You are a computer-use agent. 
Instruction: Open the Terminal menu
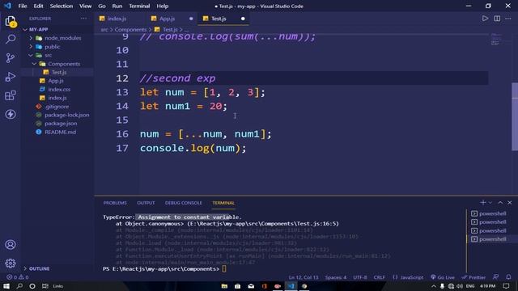(x=139, y=6)
